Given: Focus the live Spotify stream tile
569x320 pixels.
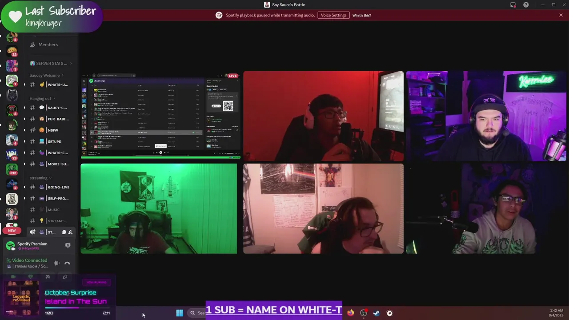Looking at the screenshot, I should 161,116.
